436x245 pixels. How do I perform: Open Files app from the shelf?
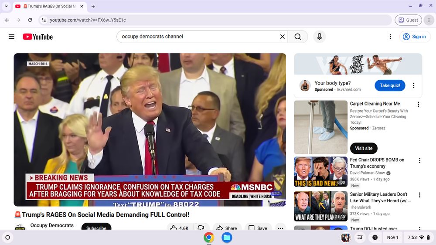pos(227,238)
